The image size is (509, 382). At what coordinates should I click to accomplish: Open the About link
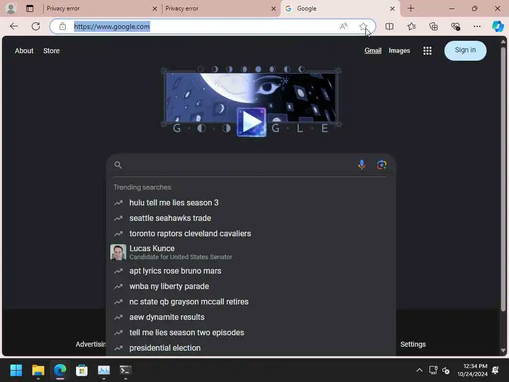pyautogui.click(x=24, y=51)
